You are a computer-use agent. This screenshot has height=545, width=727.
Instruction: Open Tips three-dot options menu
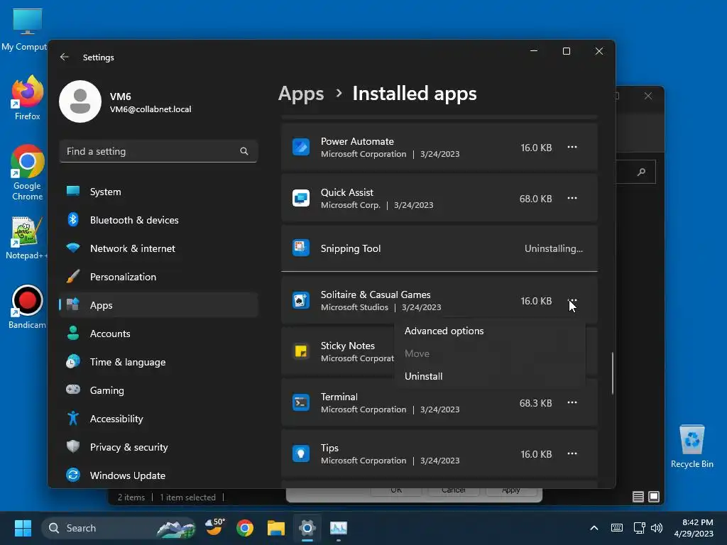pos(572,453)
